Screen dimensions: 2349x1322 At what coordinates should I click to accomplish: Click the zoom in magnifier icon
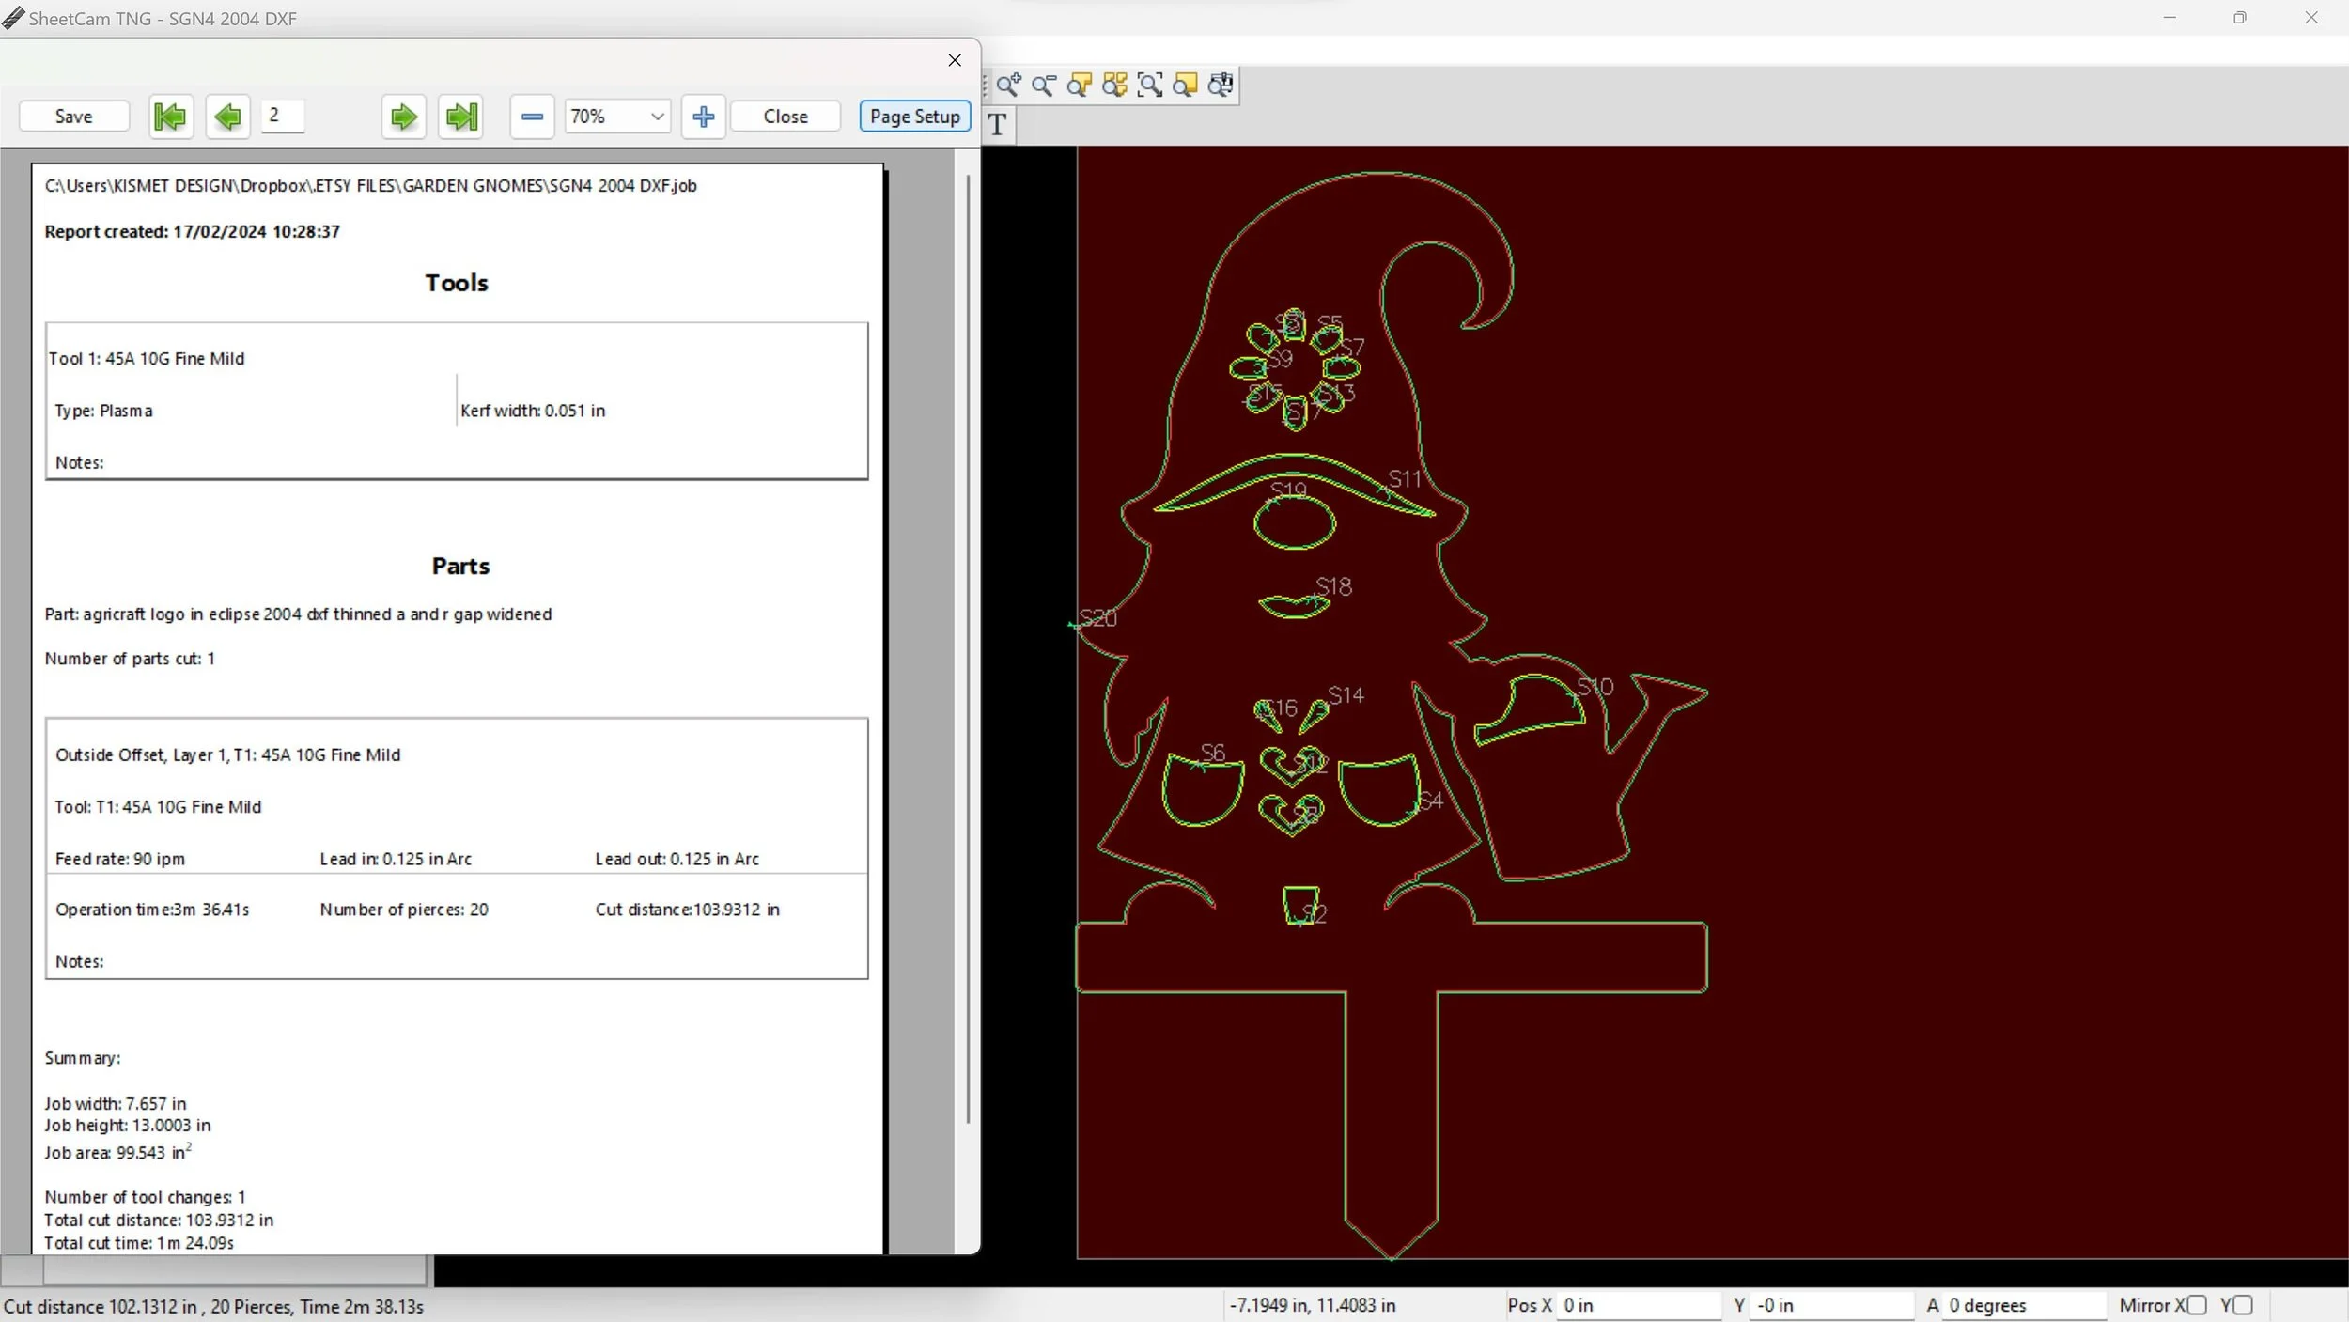1008,86
